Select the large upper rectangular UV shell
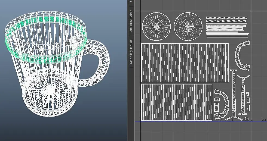The width and height of the screenshot is (267, 141). point(185,63)
